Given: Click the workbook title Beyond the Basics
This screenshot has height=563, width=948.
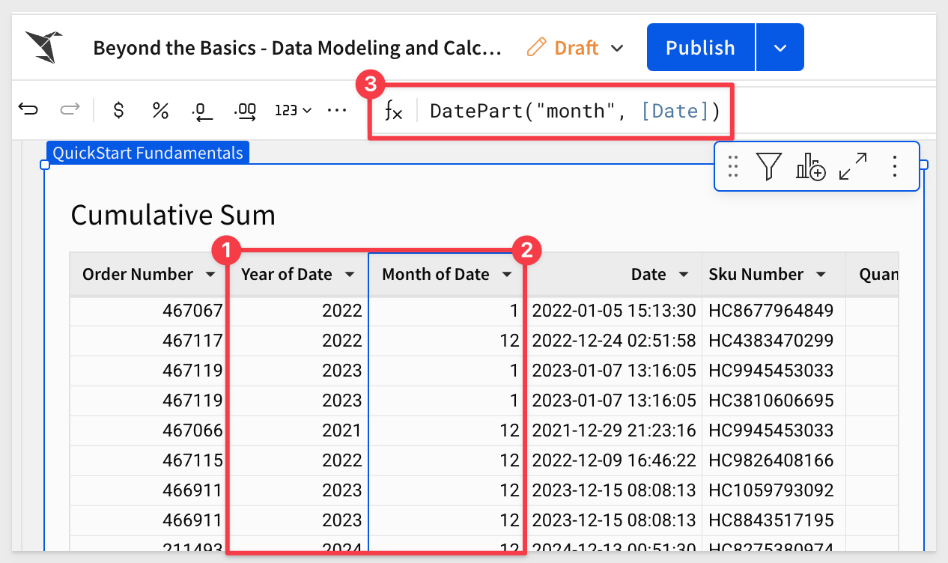Looking at the screenshot, I should (297, 48).
